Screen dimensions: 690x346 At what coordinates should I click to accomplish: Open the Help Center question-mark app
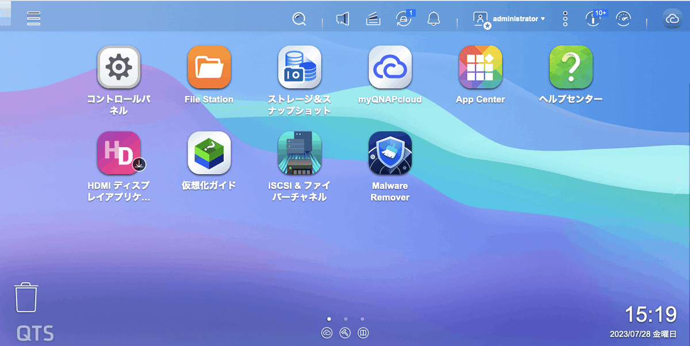[571, 67]
